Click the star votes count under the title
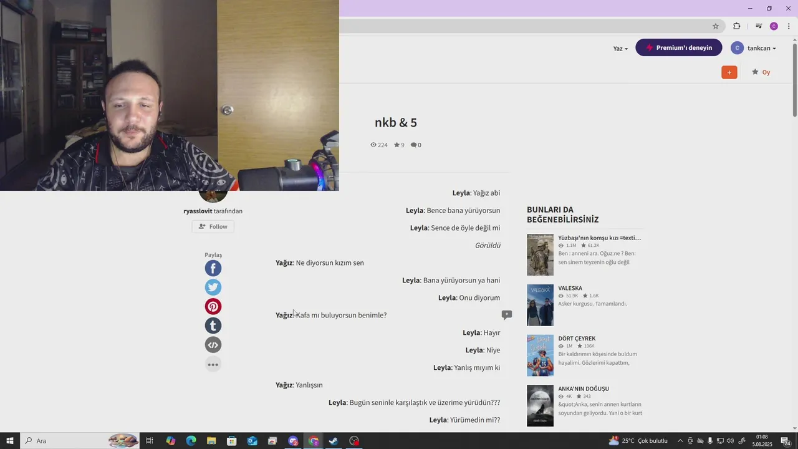Screen dimensions: 798x449 point(399,145)
